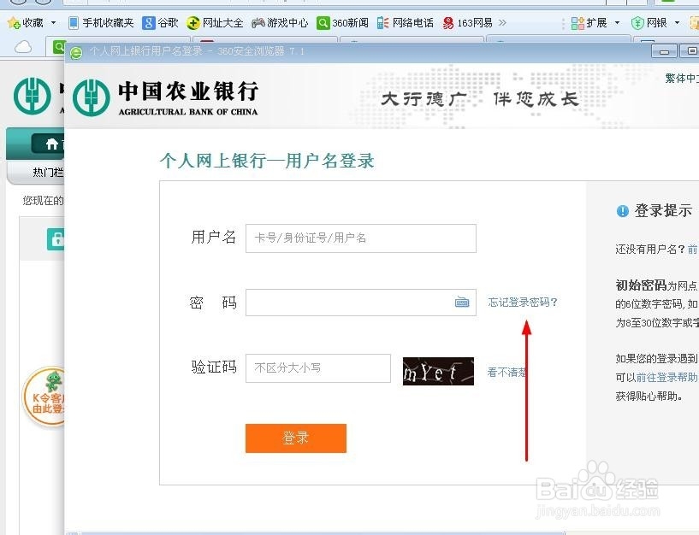Click the home icon in background bank page

[x=52, y=144]
